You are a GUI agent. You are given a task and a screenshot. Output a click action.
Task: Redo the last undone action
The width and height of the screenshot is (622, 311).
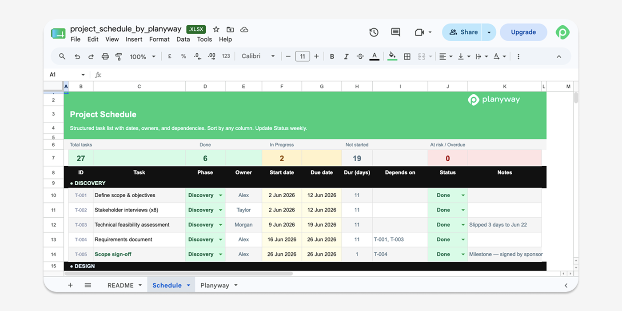[x=91, y=56]
